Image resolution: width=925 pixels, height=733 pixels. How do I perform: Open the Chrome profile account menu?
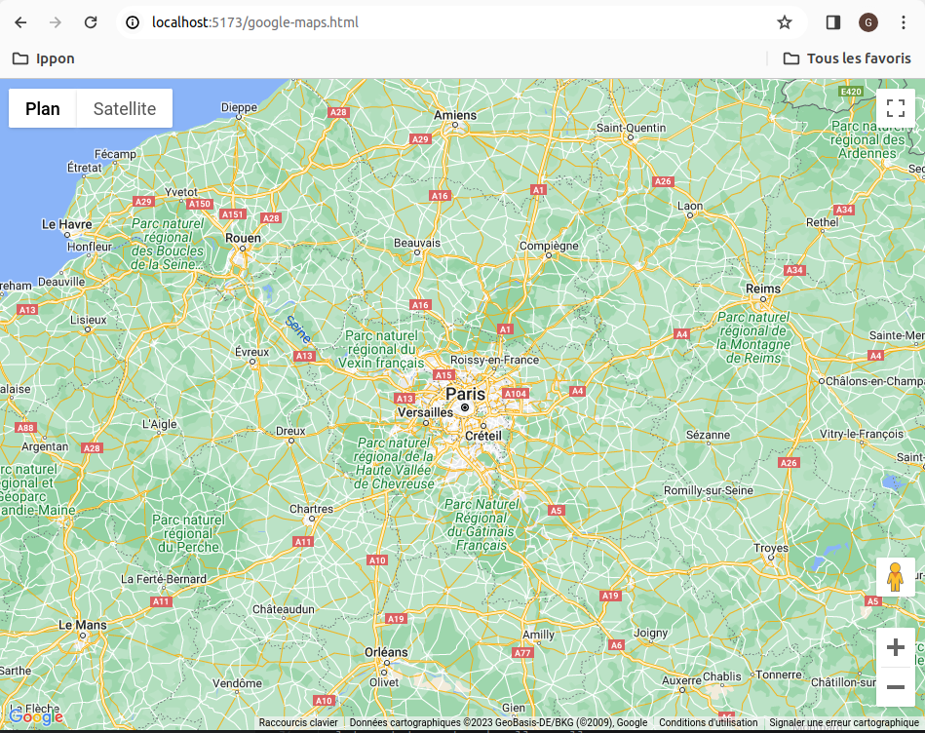coord(867,21)
